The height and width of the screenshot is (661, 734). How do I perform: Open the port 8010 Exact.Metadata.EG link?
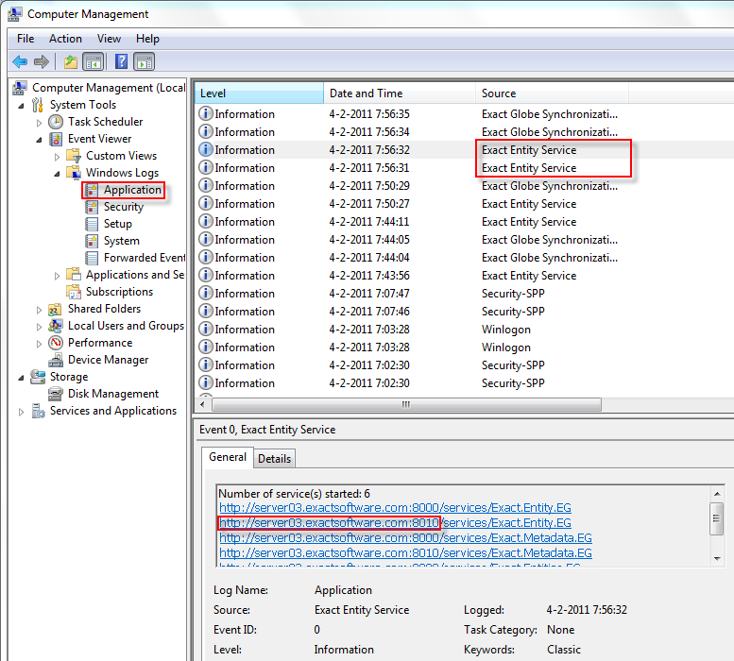point(405,553)
